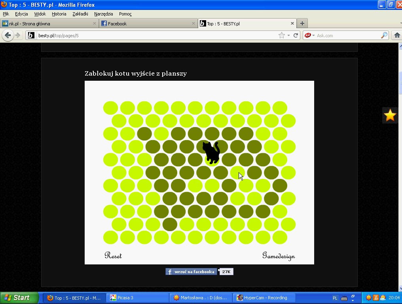This screenshot has height=304, width=402.
Task: Click the scrollbar down arrow
Action: pyautogui.click(x=400, y=289)
